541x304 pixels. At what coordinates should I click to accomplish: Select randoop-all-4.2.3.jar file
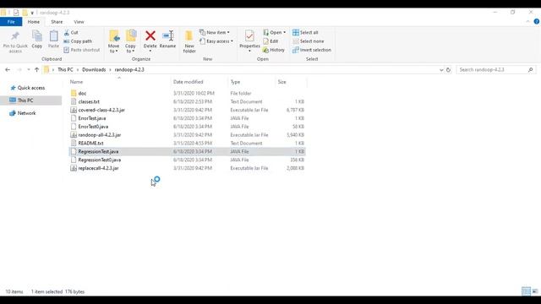187,135
